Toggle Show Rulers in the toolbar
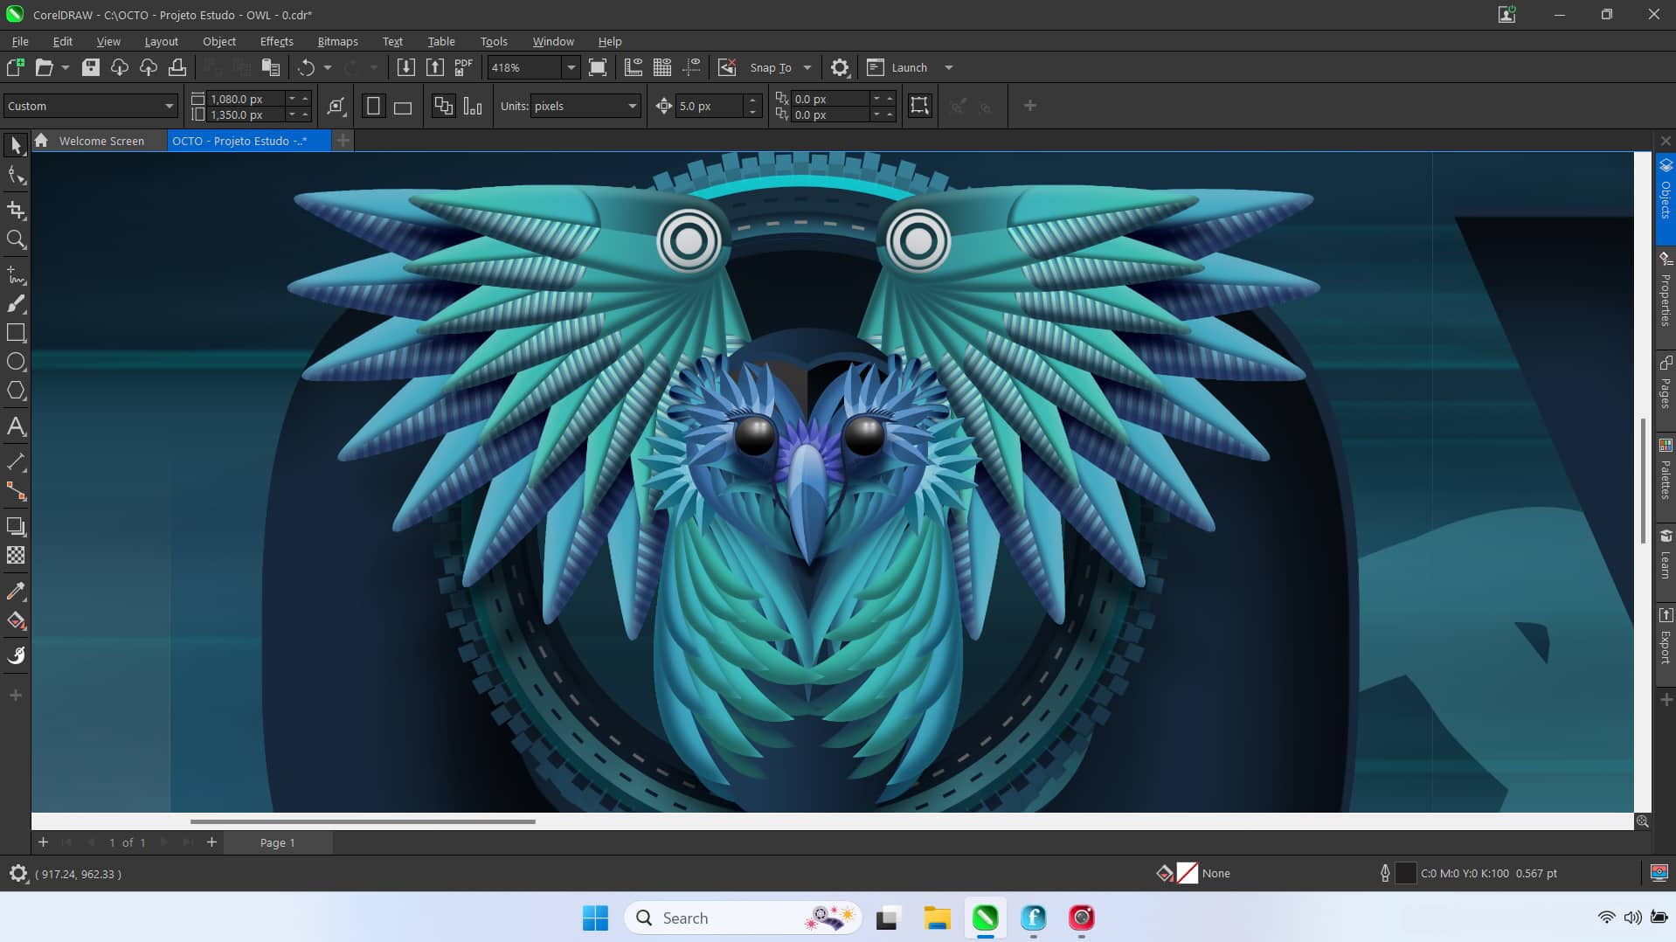The height and width of the screenshot is (942, 1676). point(634,67)
